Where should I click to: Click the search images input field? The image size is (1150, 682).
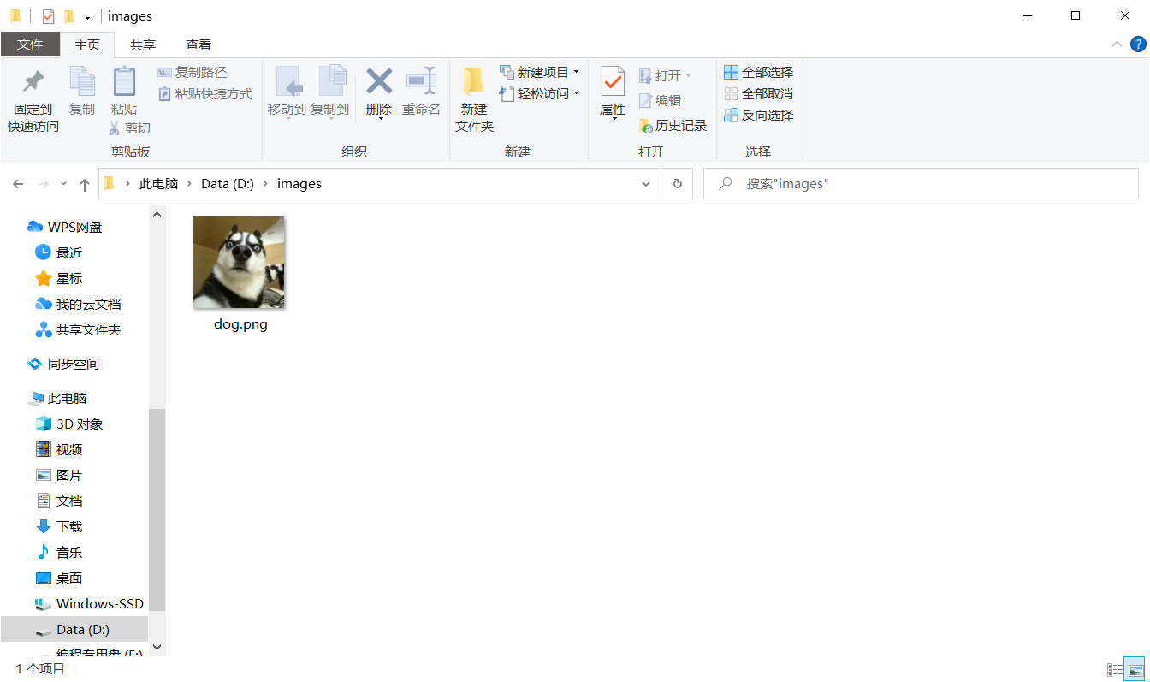(921, 184)
